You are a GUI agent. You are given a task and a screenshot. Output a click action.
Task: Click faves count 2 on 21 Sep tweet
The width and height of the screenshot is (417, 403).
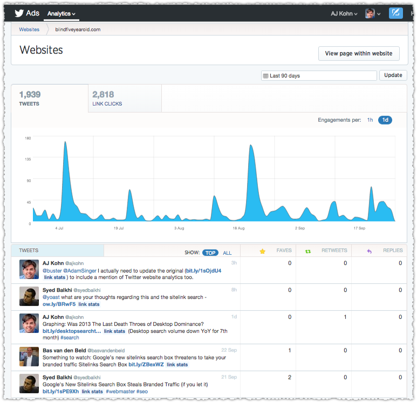pos(290,377)
